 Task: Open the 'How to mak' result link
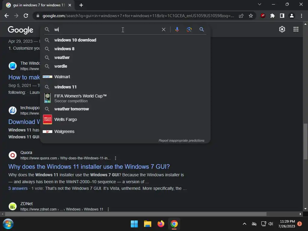[24, 77]
